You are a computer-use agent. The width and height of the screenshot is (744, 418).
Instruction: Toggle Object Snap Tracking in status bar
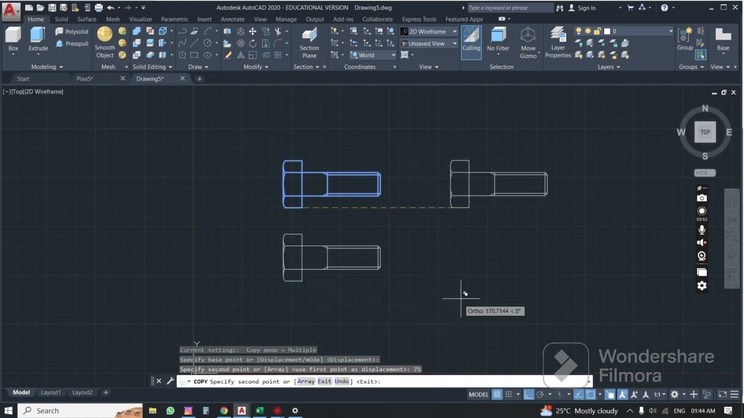click(x=578, y=394)
